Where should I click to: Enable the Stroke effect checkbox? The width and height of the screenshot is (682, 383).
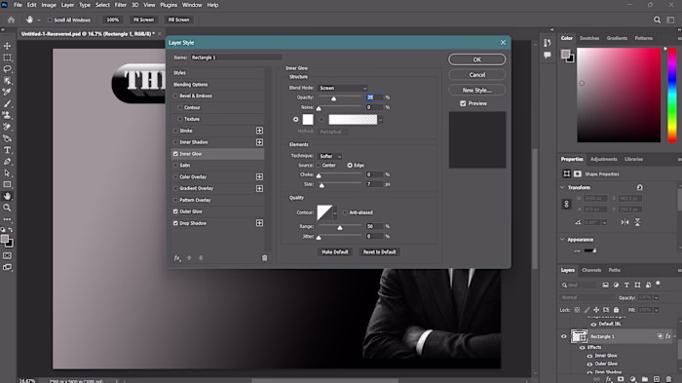coord(175,131)
